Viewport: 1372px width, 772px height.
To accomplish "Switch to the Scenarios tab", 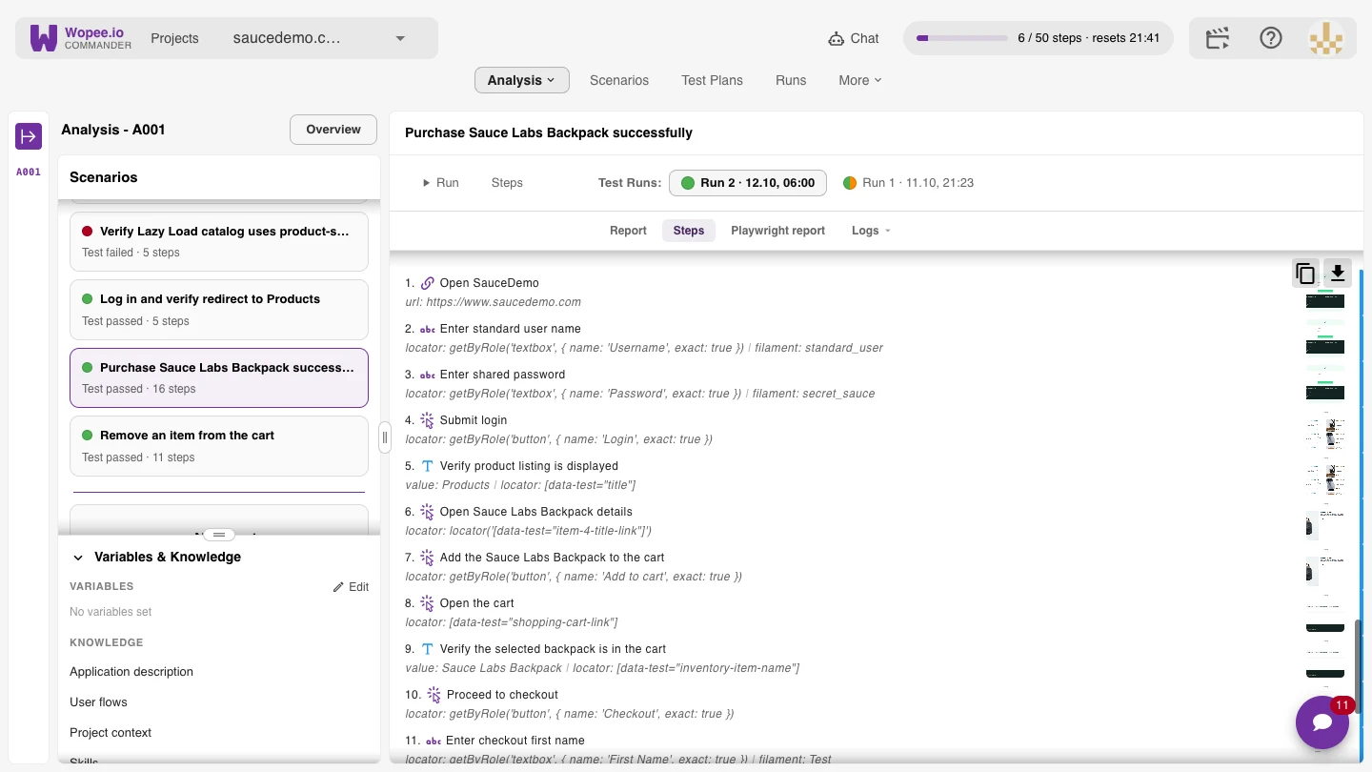I will [x=619, y=80].
